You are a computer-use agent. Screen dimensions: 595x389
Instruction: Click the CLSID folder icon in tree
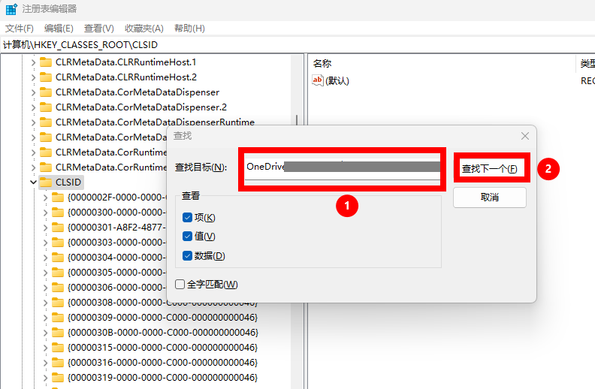coord(46,182)
